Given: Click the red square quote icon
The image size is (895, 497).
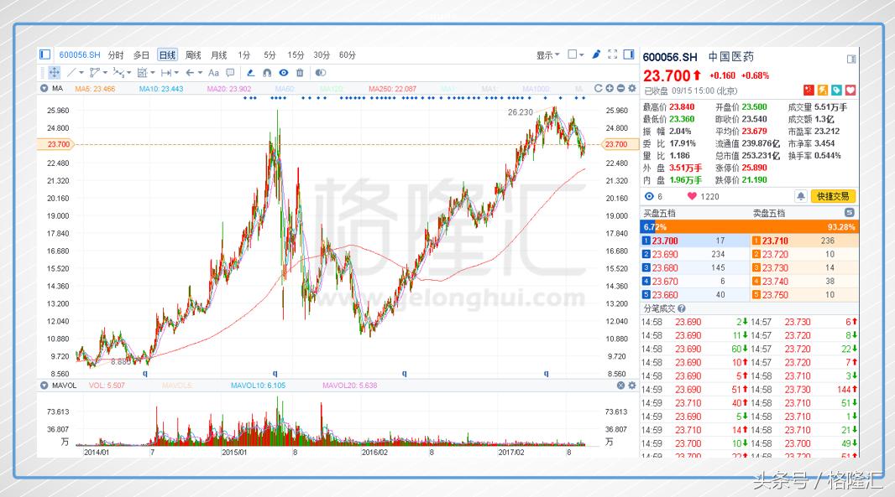Looking at the screenshot, I should coord(809,90).
